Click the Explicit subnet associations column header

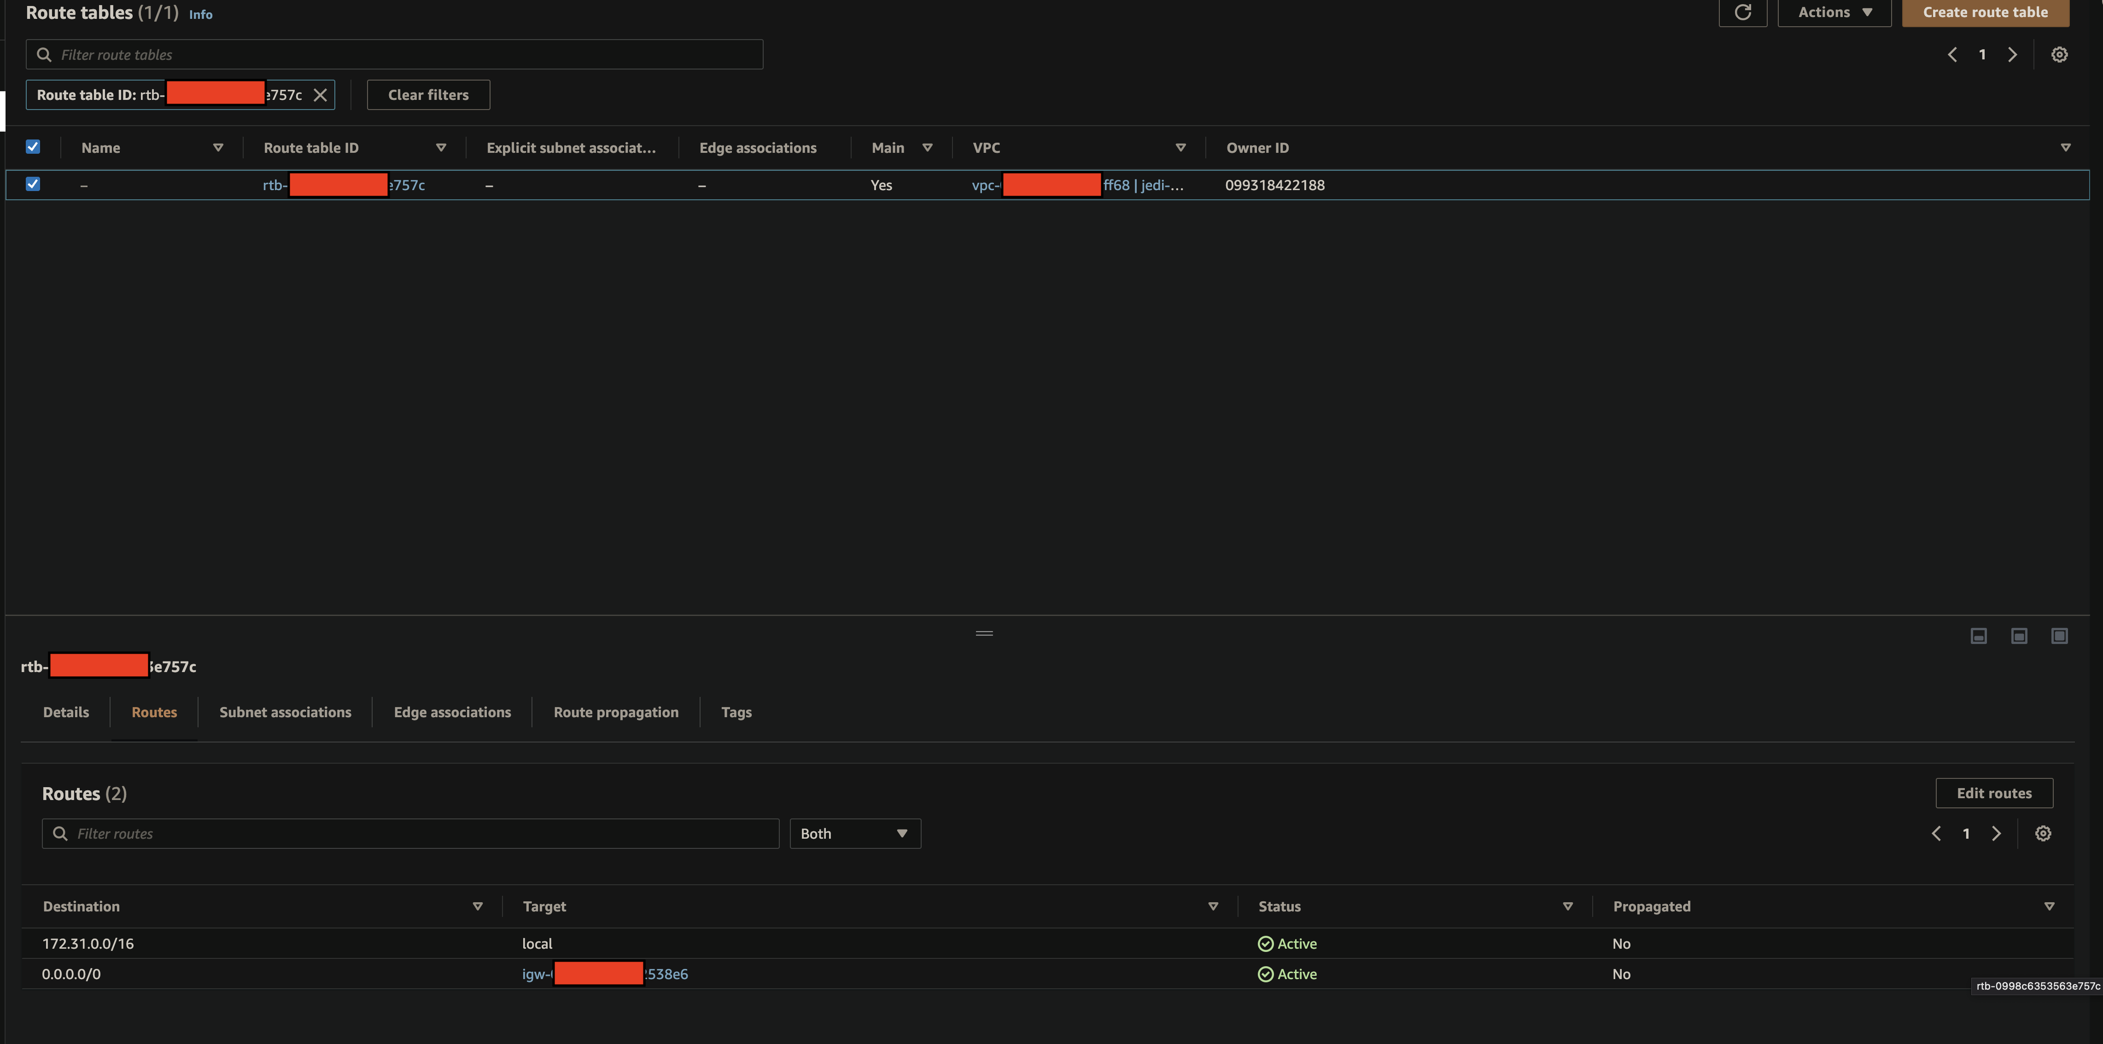[x=571, y=148]
